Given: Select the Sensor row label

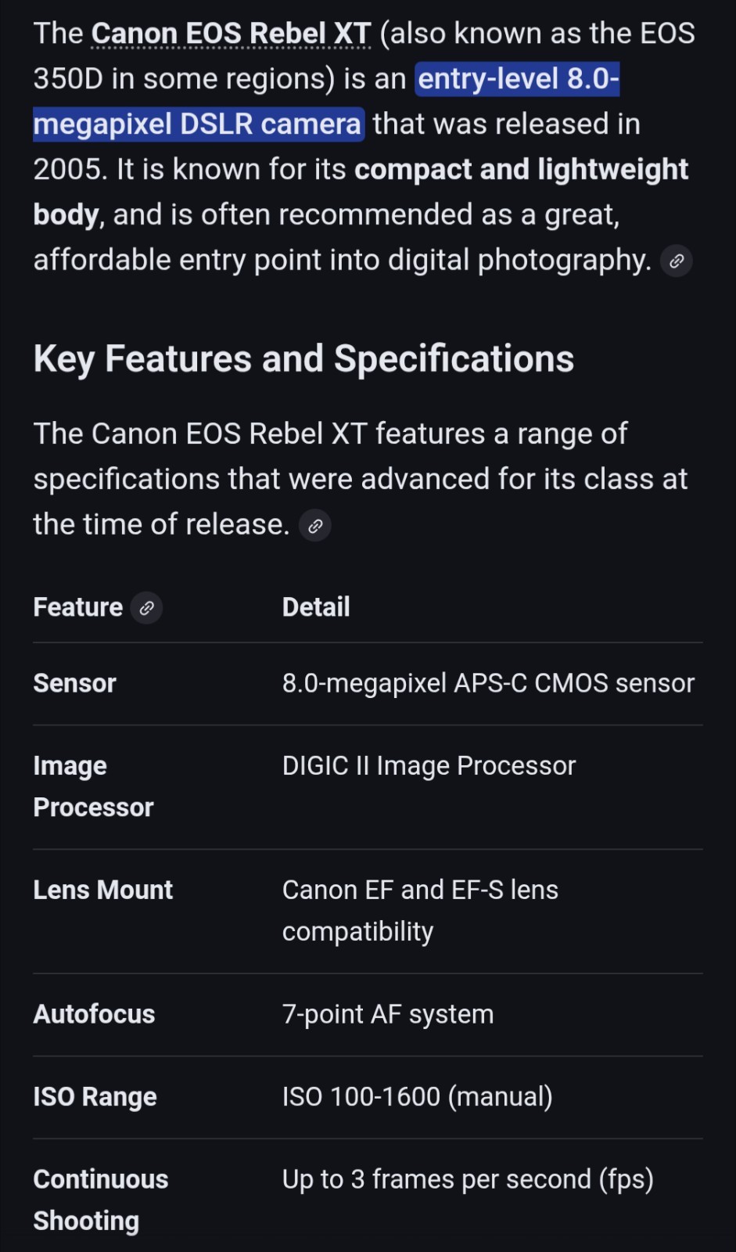Looking at the screenshot, I should click(74, 683).
